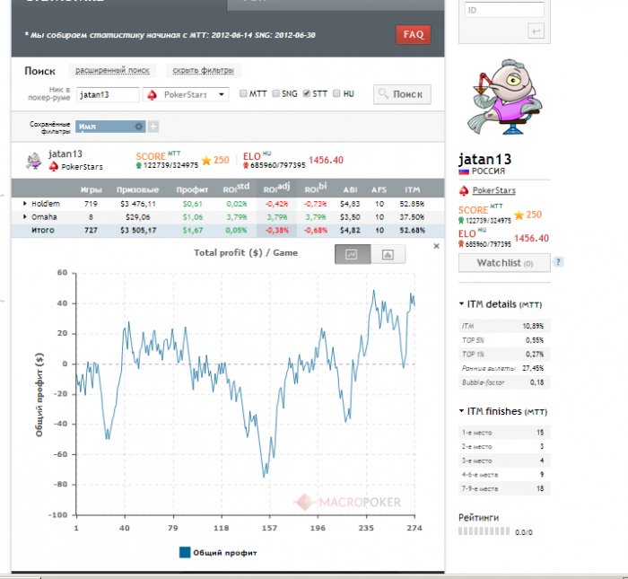
Task: Uncheck the STT checkbox
Action: (x=307, y=93)
